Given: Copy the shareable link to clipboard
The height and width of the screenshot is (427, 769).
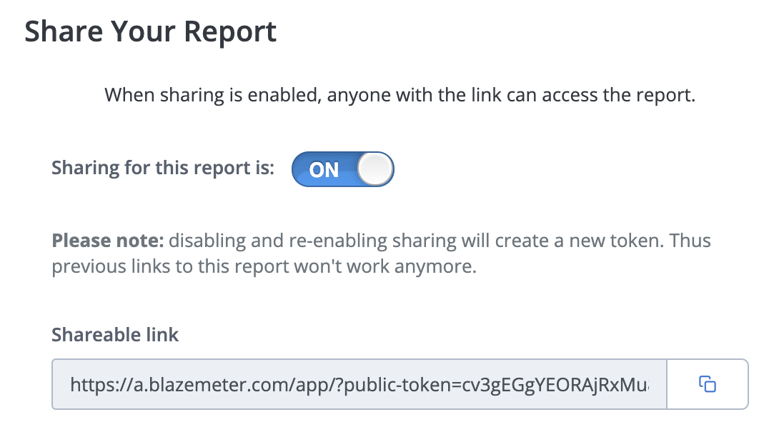Looking at the screenshot, I should click(708, 384).
